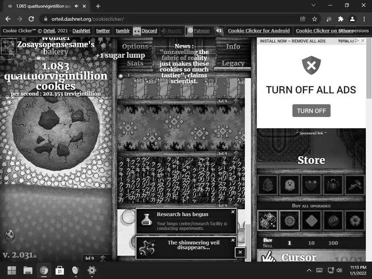Upgrade milk section level 9 arrow

tap(103, 258)
